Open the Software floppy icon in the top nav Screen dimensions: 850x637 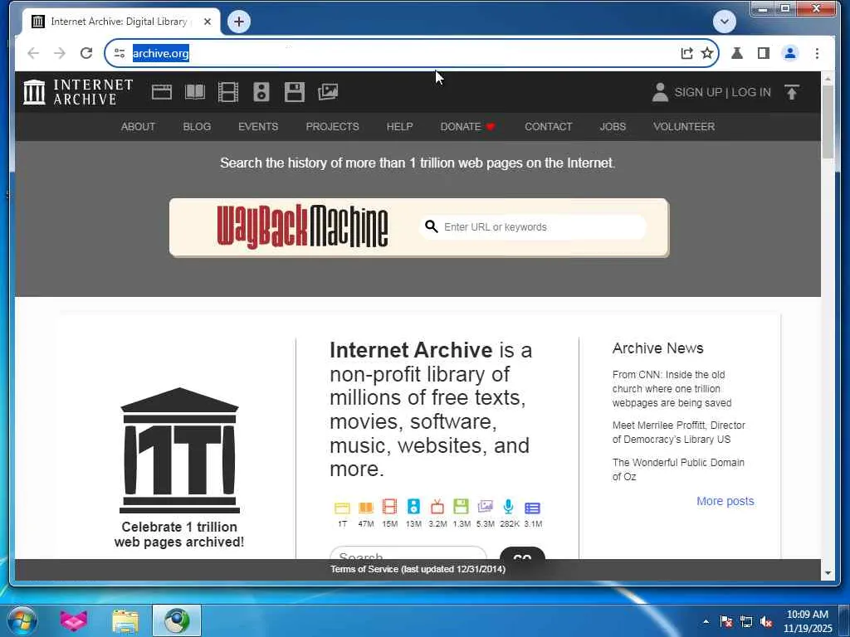pos(295,92)
